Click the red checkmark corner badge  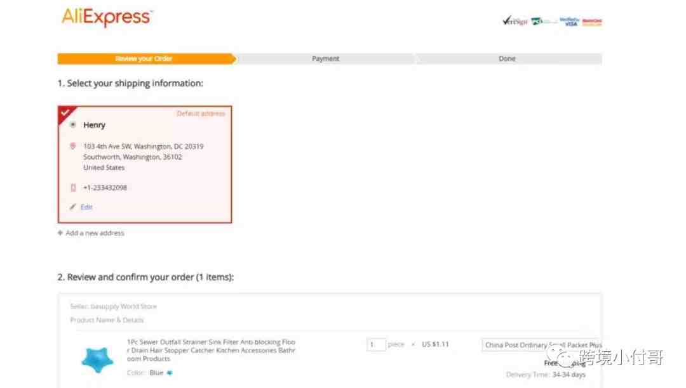point(65,113)
